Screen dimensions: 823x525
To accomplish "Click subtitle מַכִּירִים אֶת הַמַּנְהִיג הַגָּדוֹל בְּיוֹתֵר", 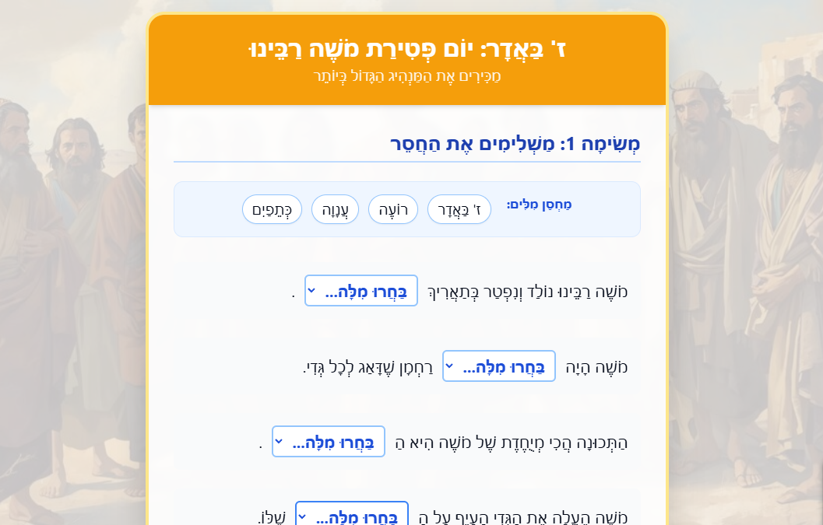I will (407, 76).
